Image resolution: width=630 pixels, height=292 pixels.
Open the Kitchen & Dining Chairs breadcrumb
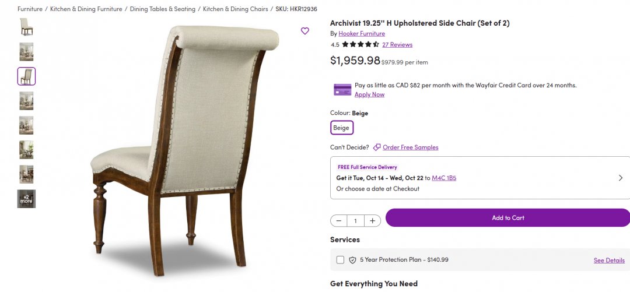click(236, 9)
